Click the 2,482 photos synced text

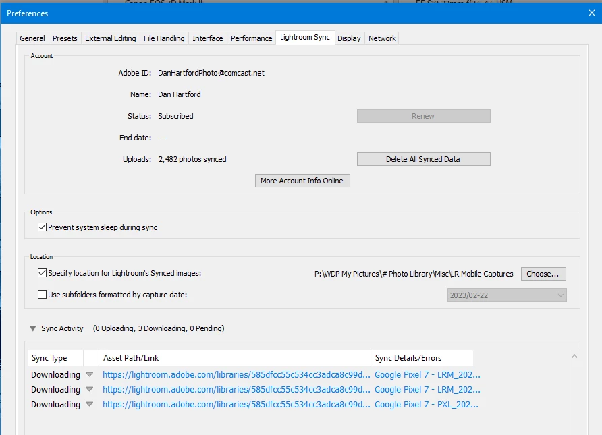[192, 159]
